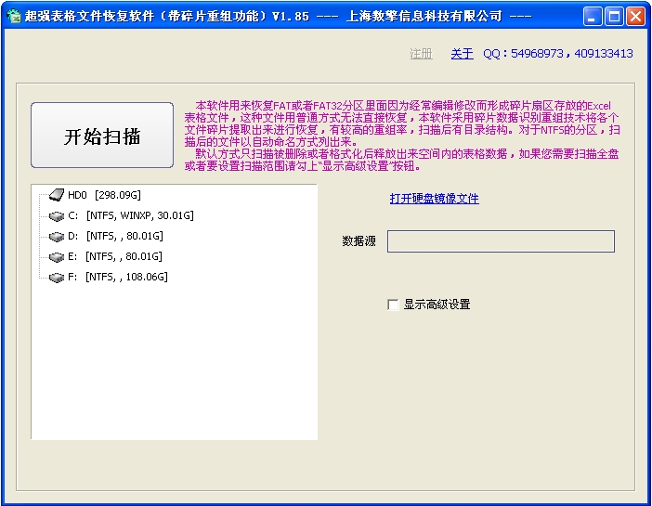The height and width of the screenshot is (506, 652).
Task: Select the D: partition icon
Action: [57, 236]
